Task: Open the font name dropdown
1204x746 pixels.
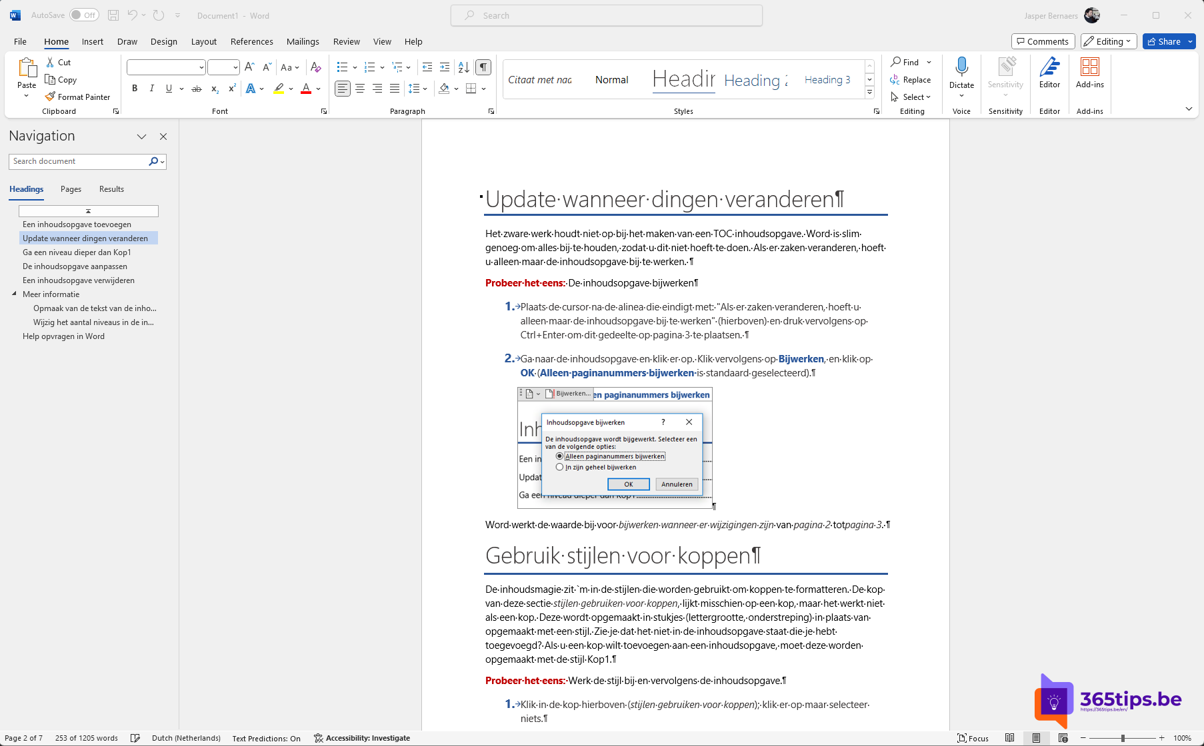Action: click(x=201, y=67)
